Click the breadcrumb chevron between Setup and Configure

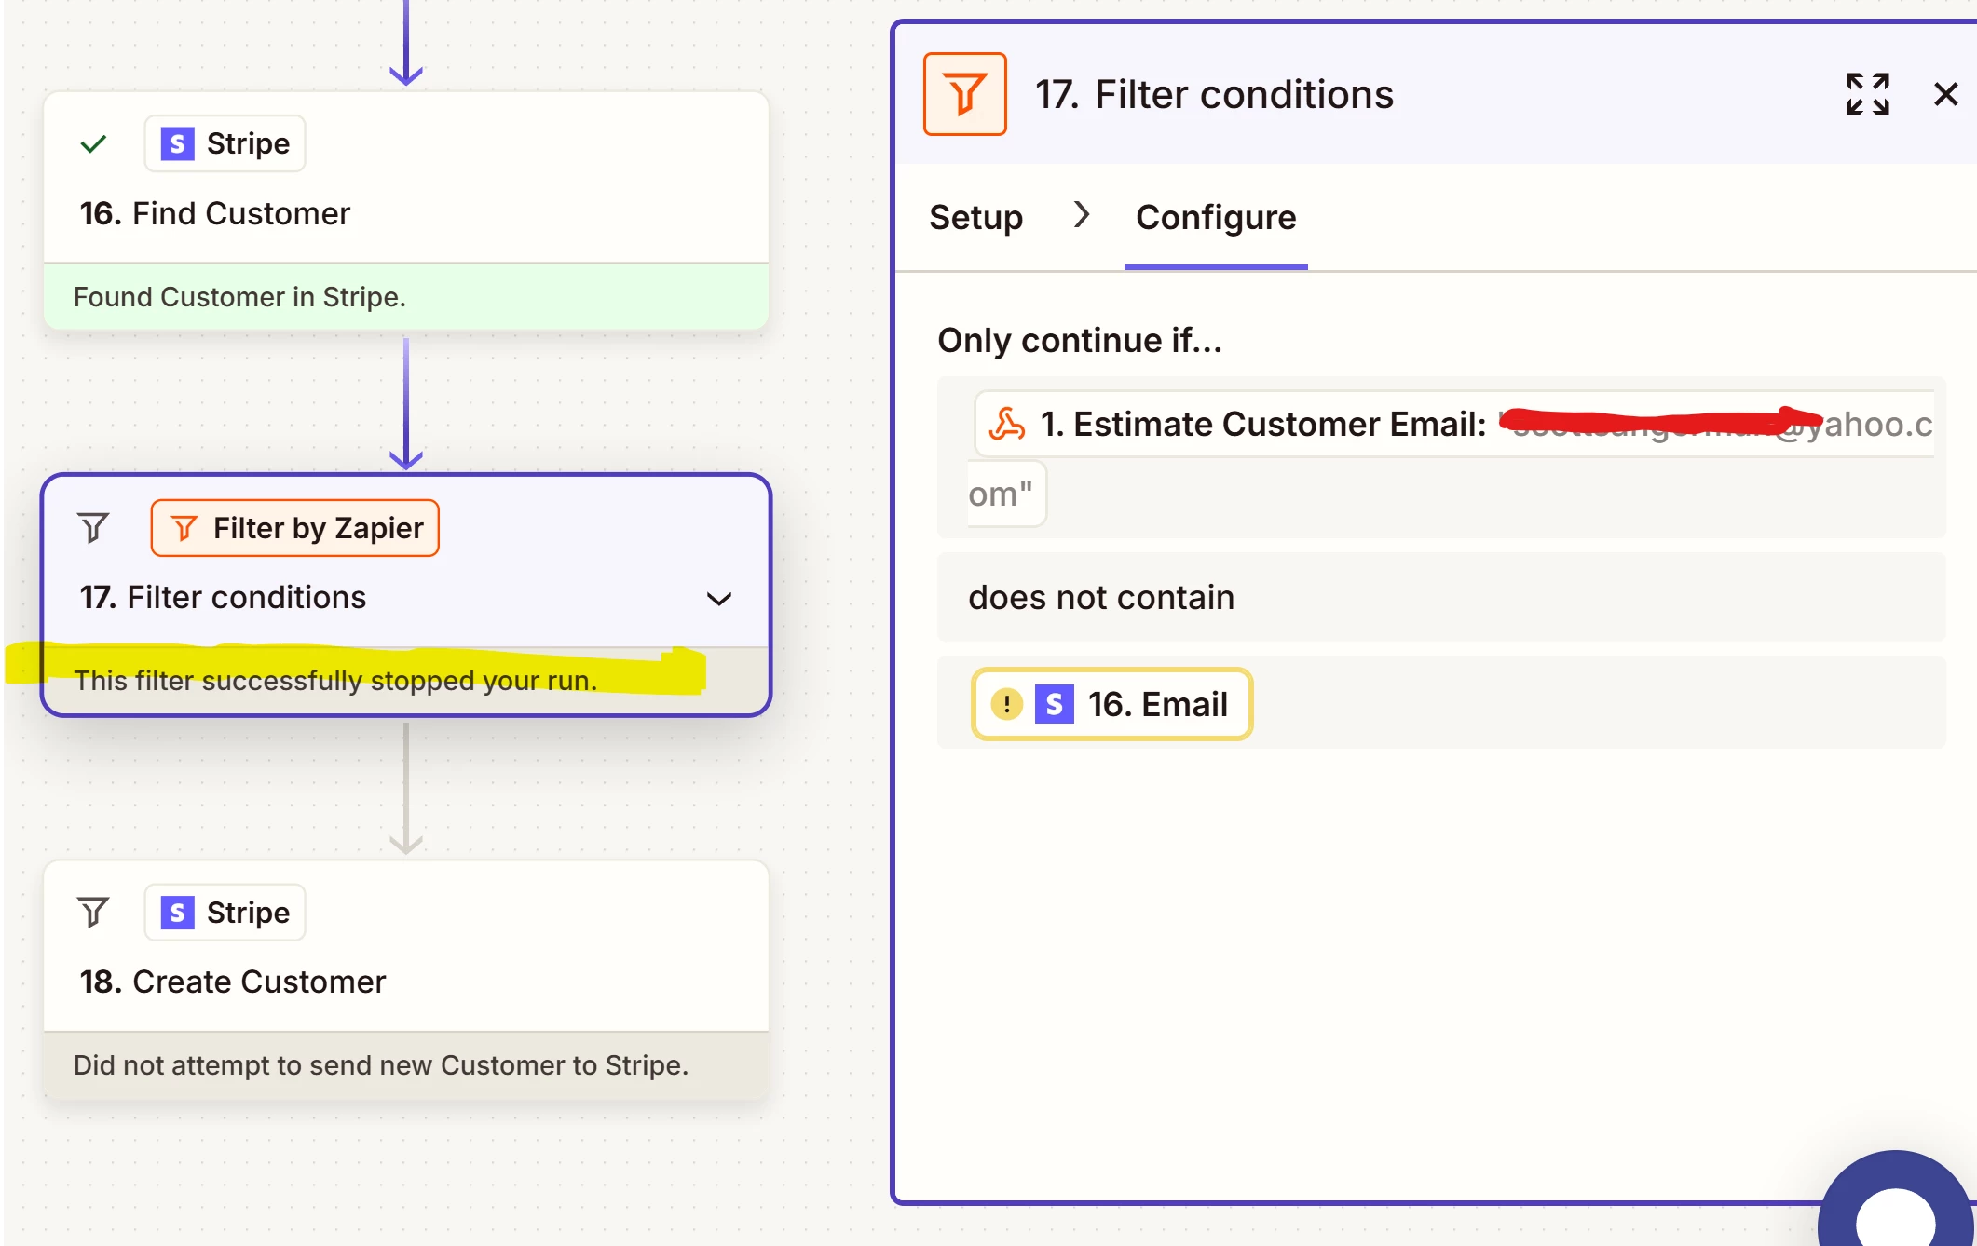(1081, 215)
